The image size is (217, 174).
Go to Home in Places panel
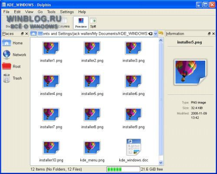(x=13, y=43)
